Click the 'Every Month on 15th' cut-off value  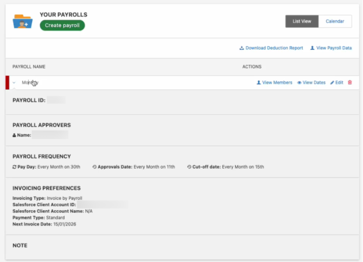(x=243, y=167)
